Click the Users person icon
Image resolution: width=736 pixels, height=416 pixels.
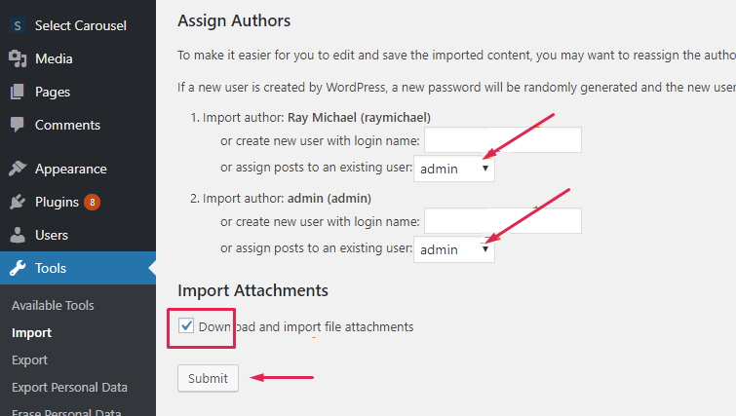(18, 235)
